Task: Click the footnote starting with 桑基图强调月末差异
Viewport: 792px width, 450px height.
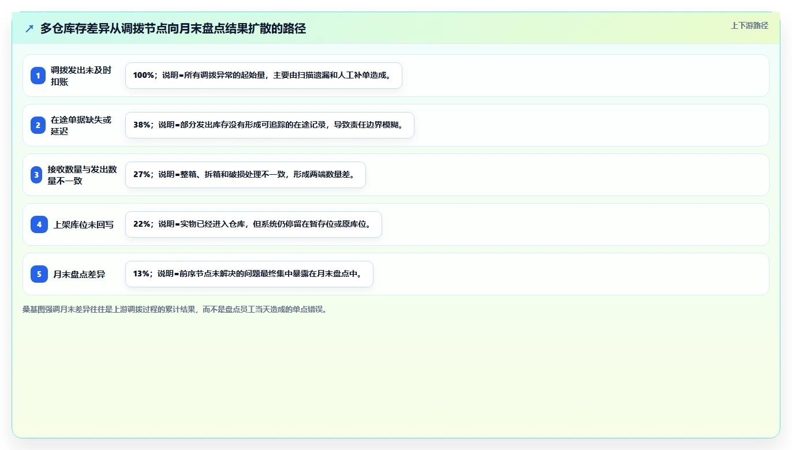Action: [175, 309]
